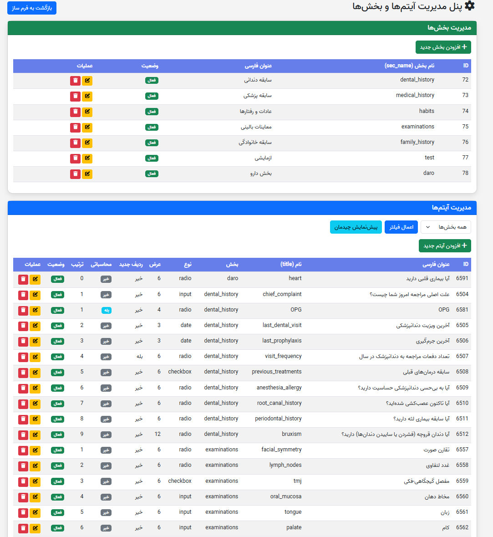Delete the medical_history section
The image size is (493, 537).
click(x=75, y=96)
